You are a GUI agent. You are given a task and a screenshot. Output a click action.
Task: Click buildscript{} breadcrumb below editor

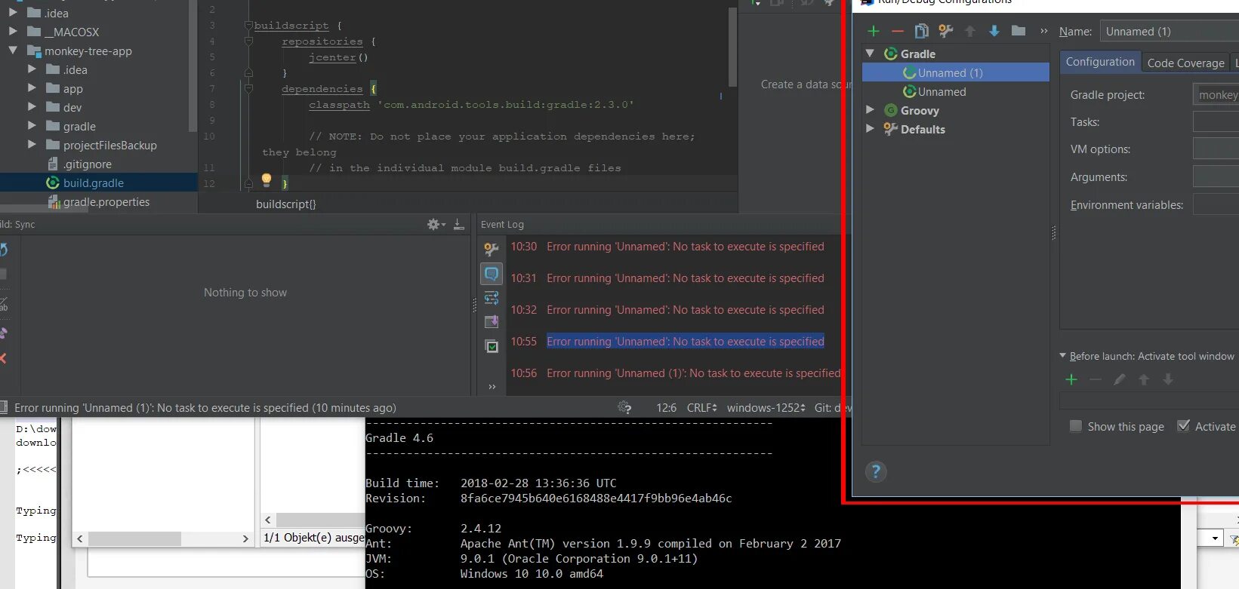(x=286, y=204)
